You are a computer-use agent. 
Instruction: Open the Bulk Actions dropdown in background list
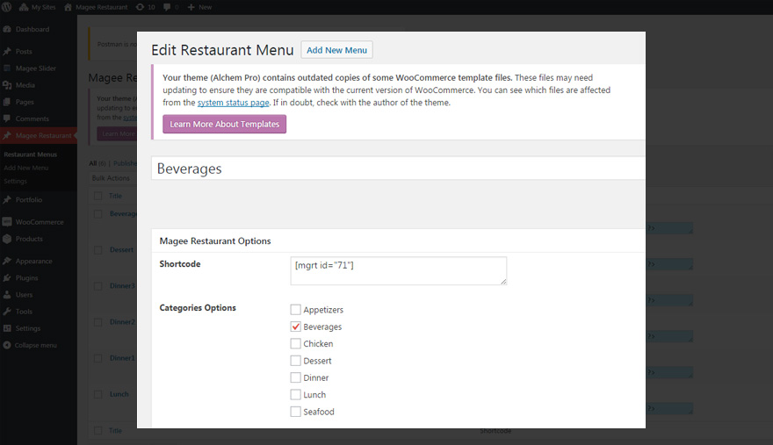click(113, 178)
